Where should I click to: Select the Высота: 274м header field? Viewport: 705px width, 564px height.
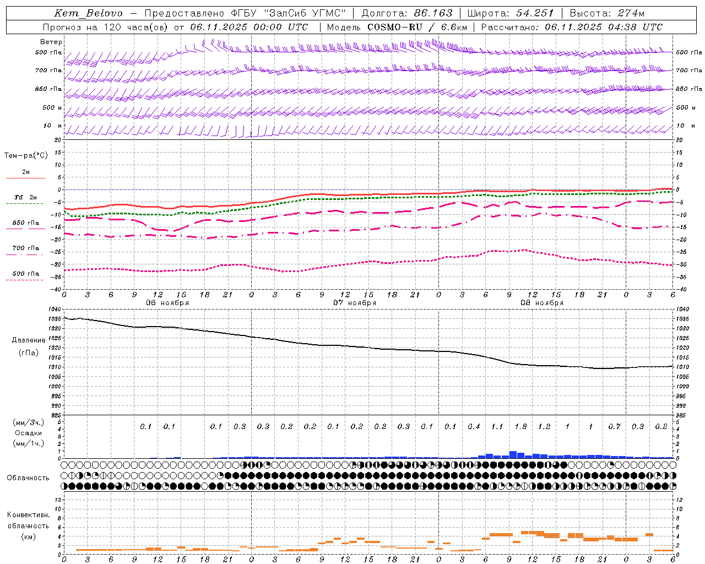607,13
